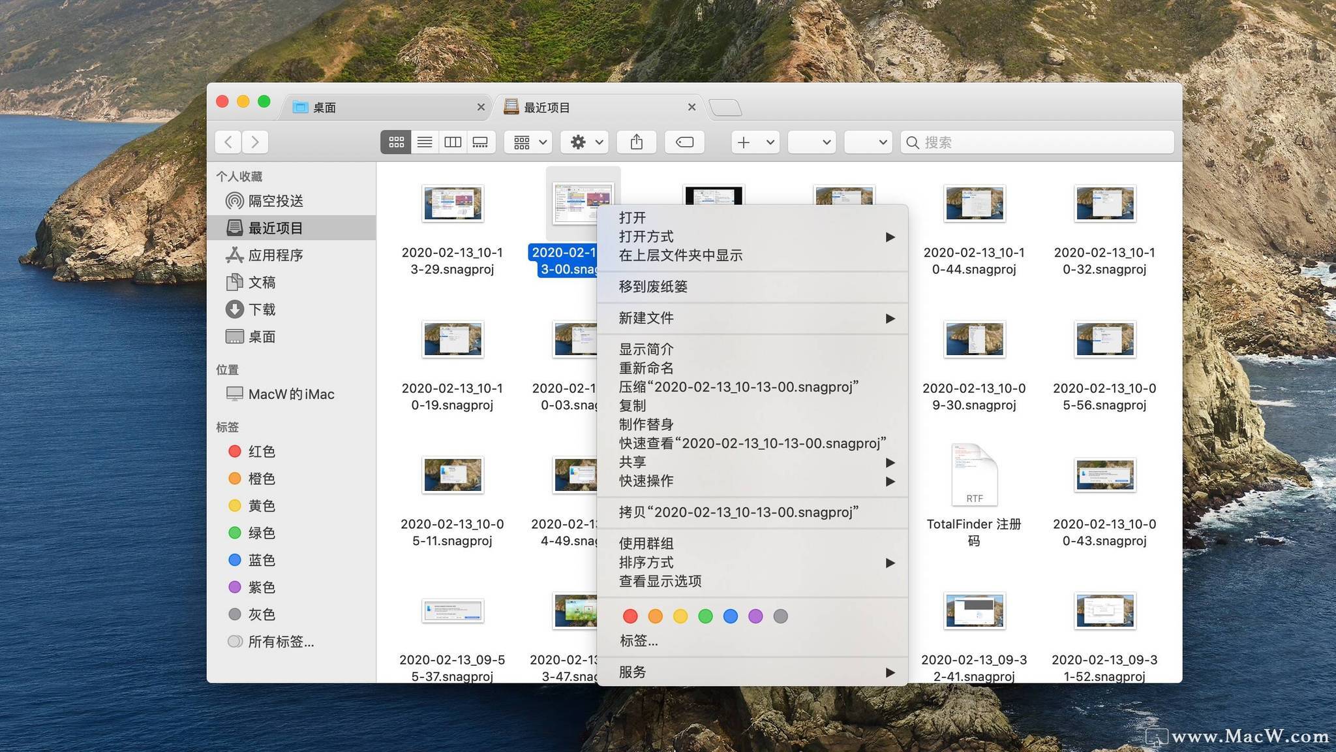Switch to gallery view mode
The image size is (1336, 752).
pyautogui.click(x=481, y=142)
